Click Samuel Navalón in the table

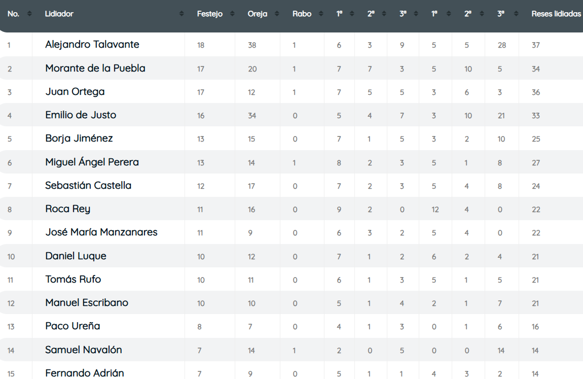click(84, 350)
